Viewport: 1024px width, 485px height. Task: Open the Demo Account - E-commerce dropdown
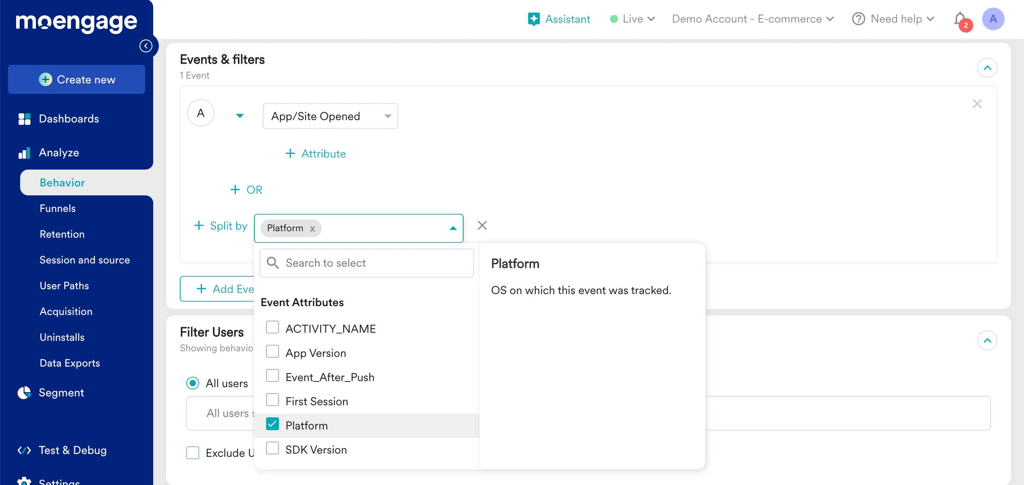coord(753,19)
